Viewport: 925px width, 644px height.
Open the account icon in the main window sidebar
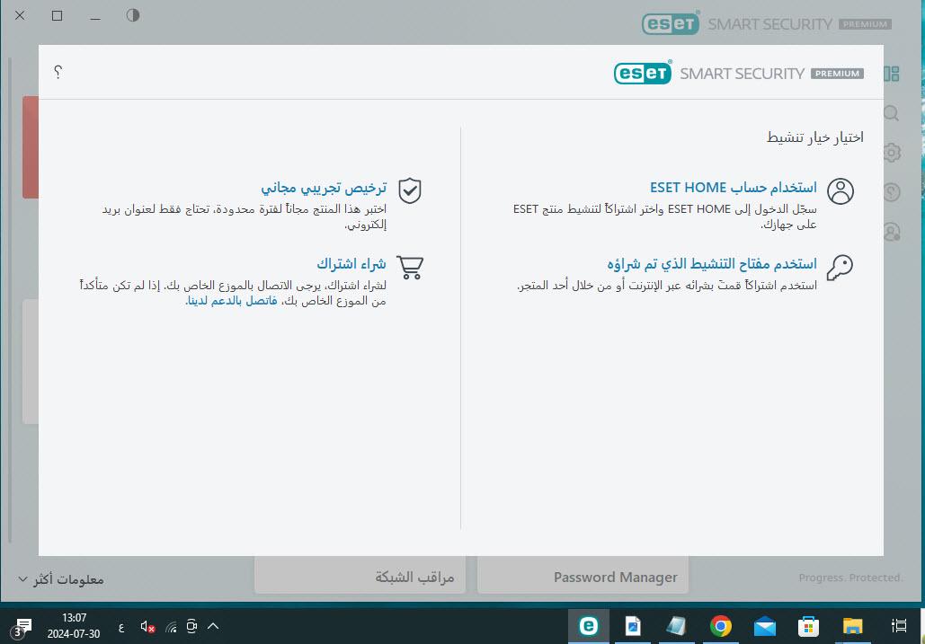point(892,232)
